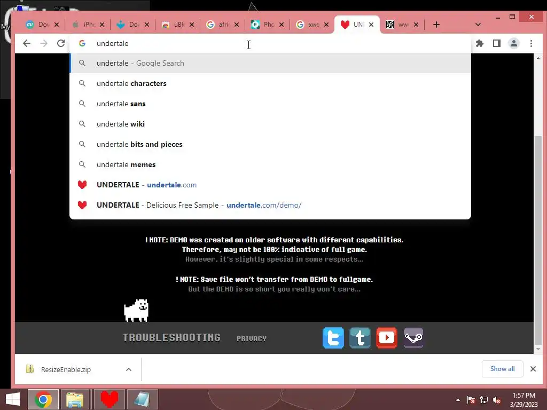Click the forward navigation arrow
This screenshot has height=410, width=547.
44,43
